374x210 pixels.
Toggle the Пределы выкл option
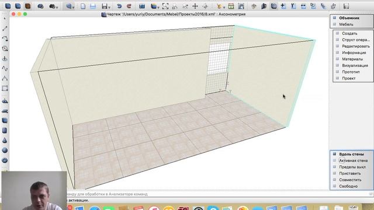point(352,167)
